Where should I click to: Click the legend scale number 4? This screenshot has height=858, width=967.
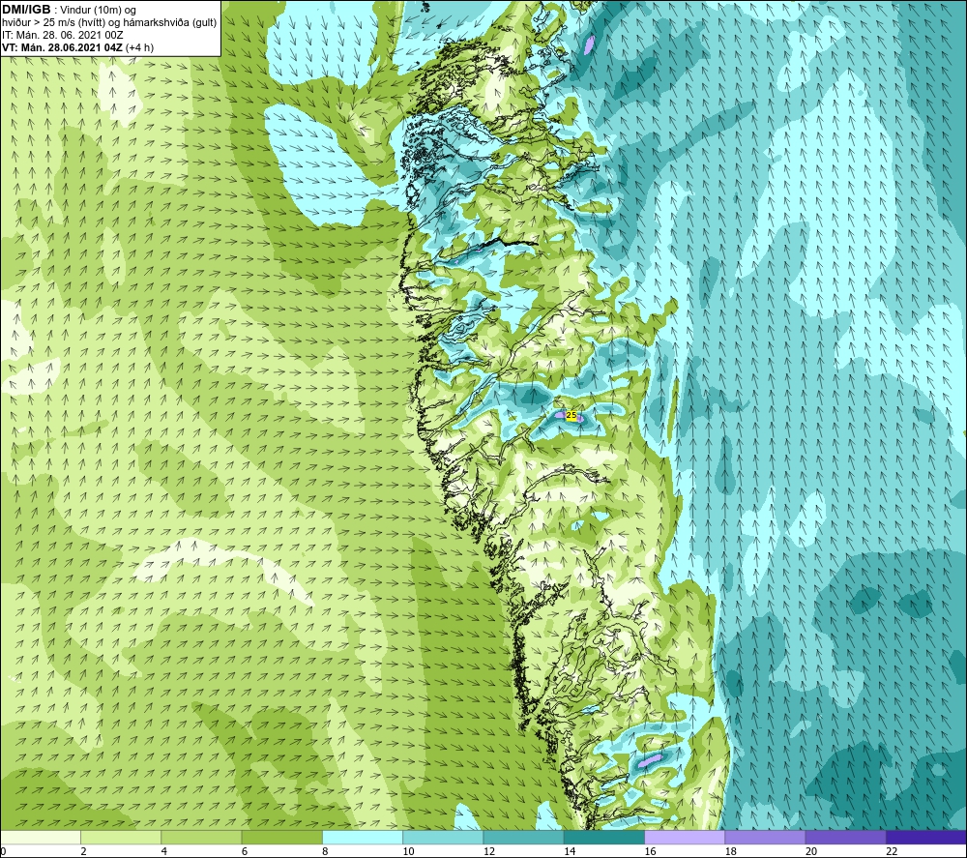(x=164, y=851)
